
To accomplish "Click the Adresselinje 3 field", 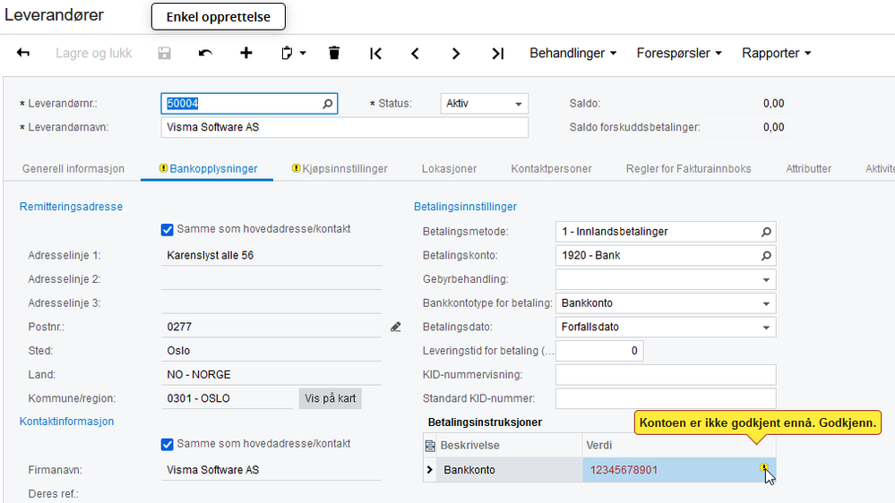I will point(271,303).
